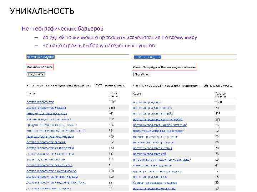This screenshot has height=192, width=257.
Task: Click the УНИКАЛЬНОСТЬ slide title
Action: click(42, 11)
